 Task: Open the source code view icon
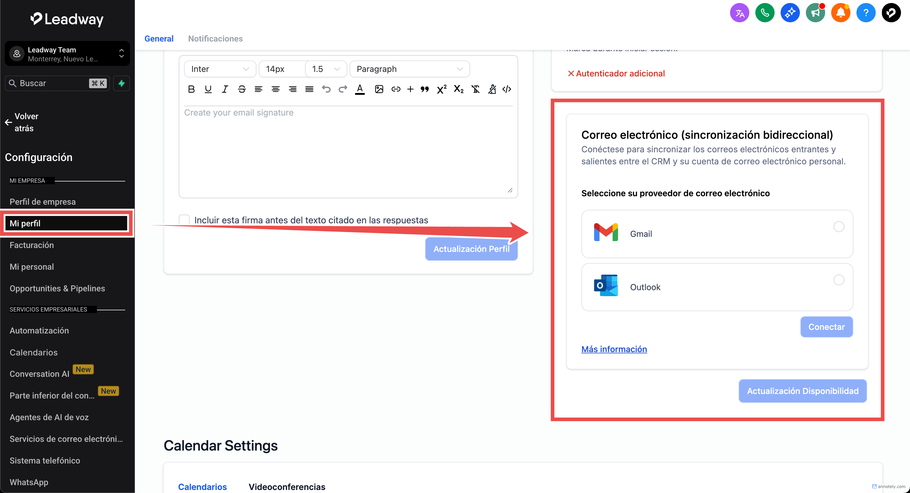coord(506,89)
